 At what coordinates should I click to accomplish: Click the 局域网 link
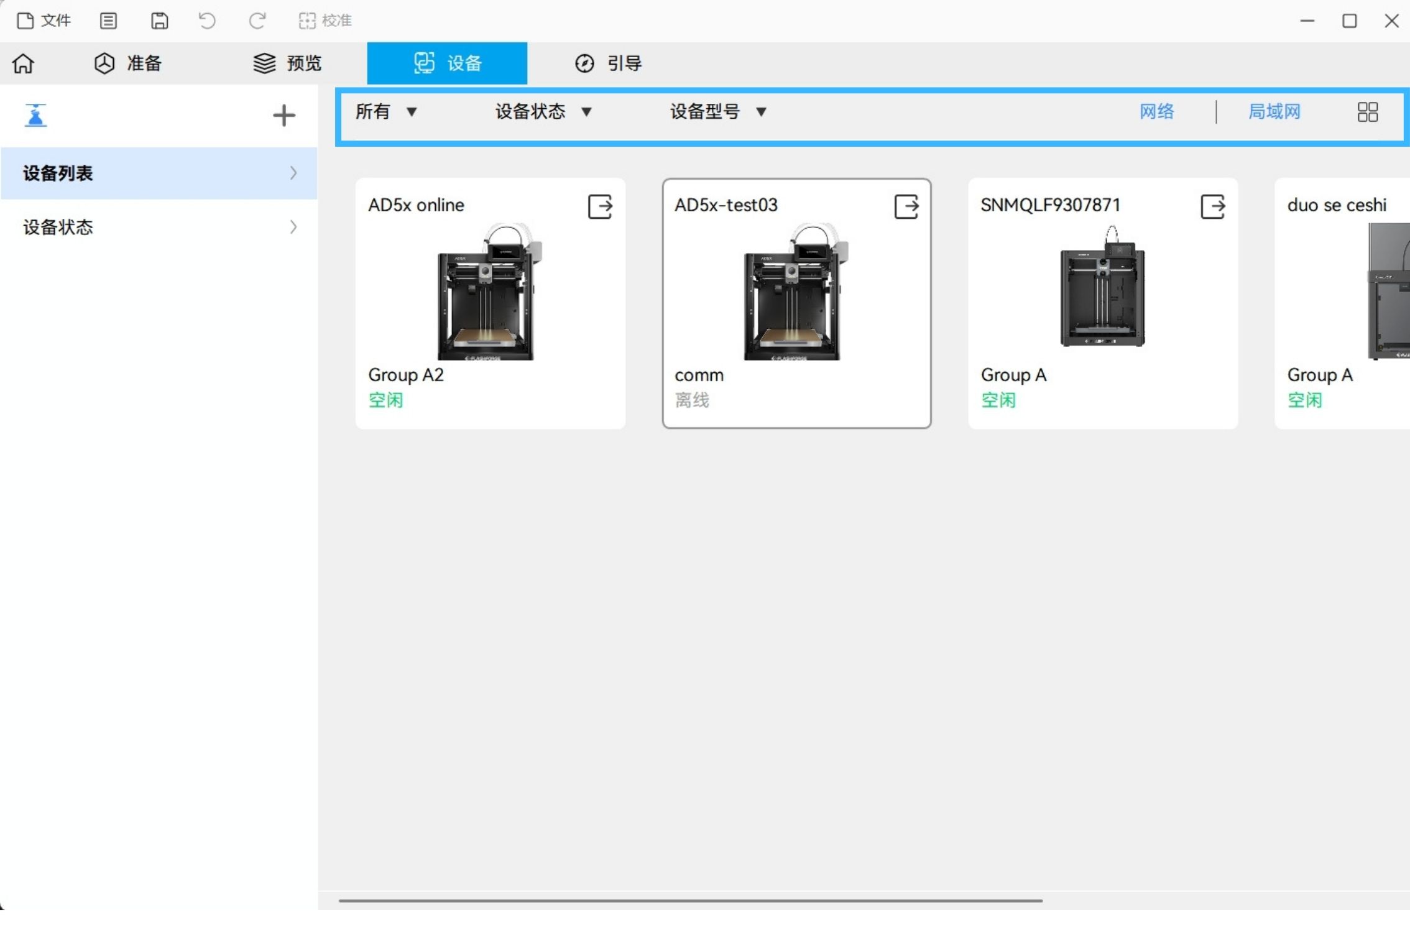coord(1274,112)
